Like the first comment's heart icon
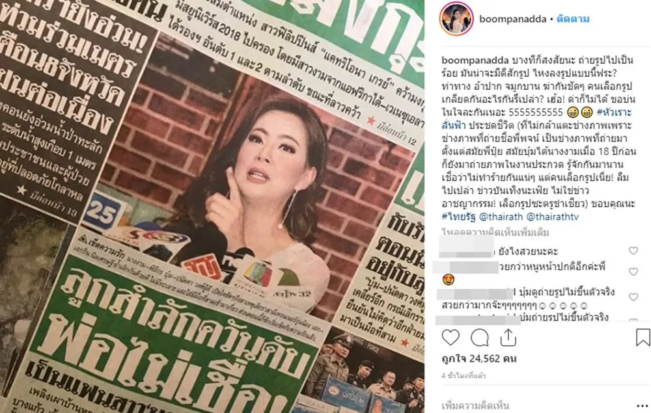Viewport: 651px width, 413px height. coord(633,250)
